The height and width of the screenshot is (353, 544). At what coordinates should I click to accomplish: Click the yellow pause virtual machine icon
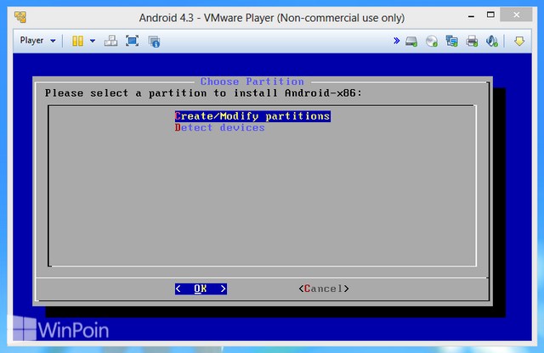point(77,41)
